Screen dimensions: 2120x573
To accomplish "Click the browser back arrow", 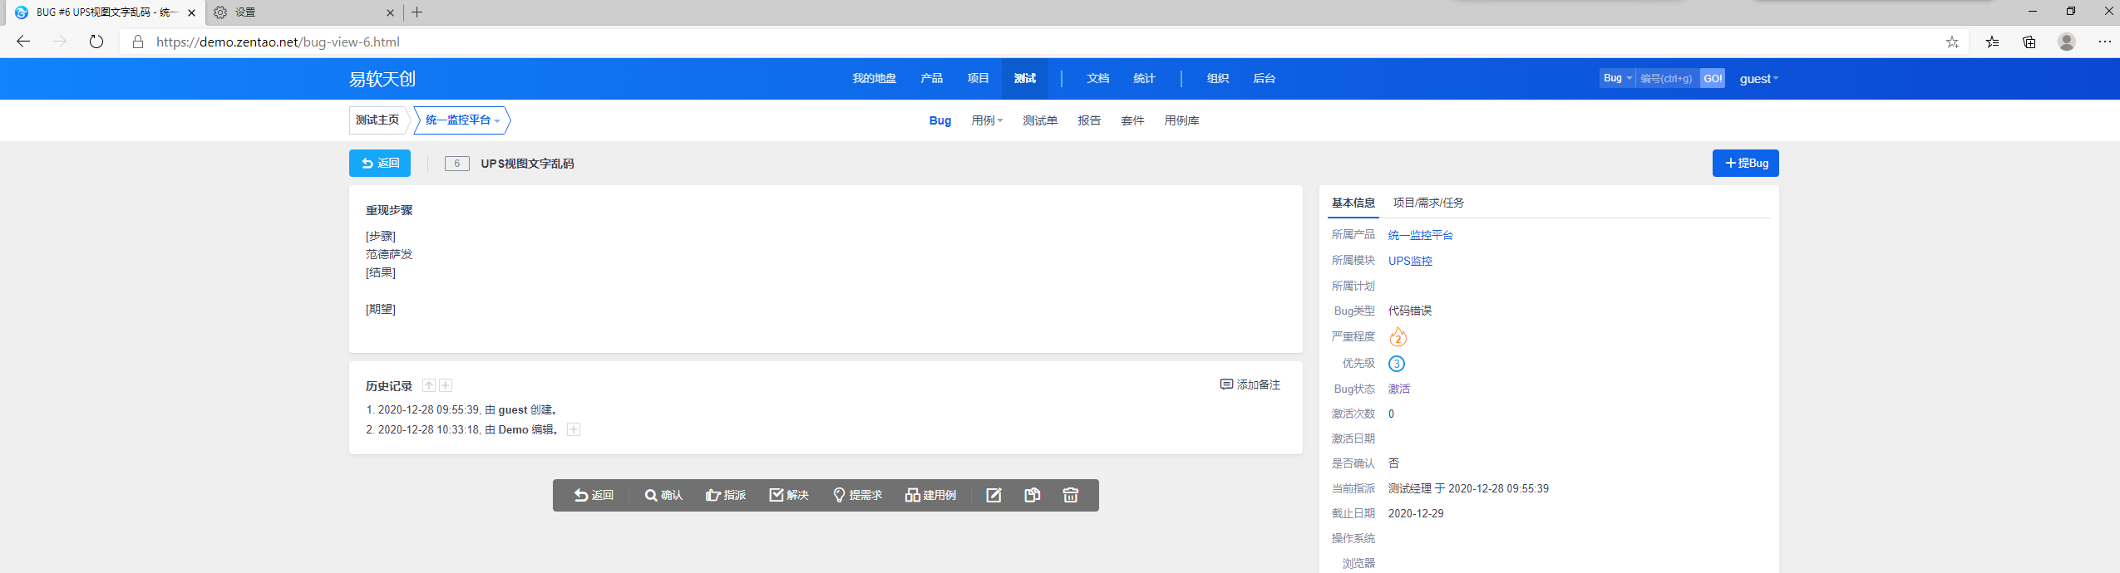I will [x=23, y=42].
